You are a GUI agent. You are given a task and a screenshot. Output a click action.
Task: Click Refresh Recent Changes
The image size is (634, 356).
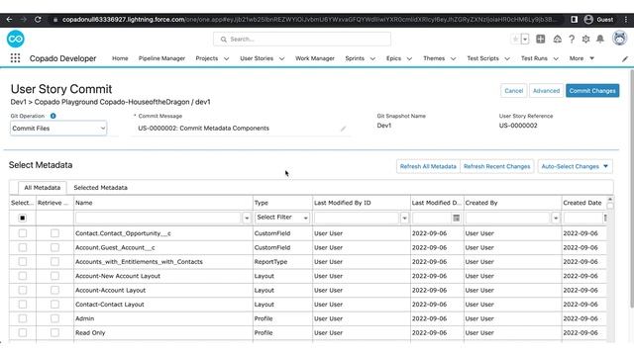pos(496,166)
